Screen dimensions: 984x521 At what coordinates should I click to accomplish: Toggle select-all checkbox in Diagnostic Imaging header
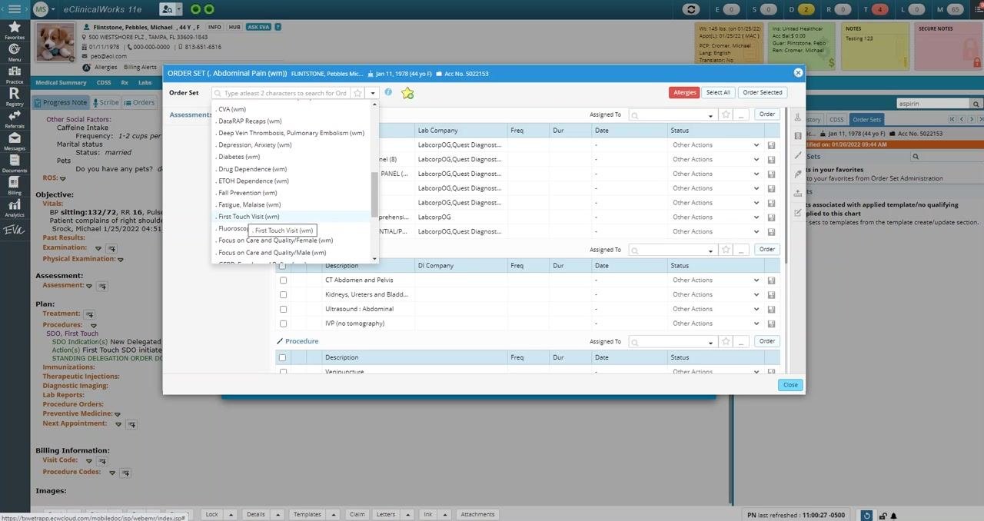click(x=283, y=266)
